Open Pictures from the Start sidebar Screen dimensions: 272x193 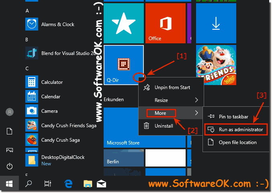pos(10,150)
